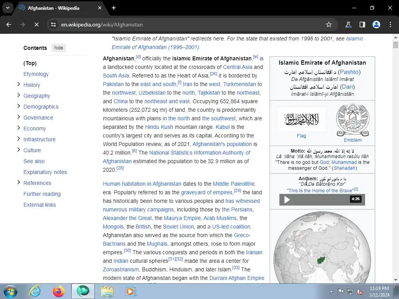Open the network tray icon

pos(350,292)
